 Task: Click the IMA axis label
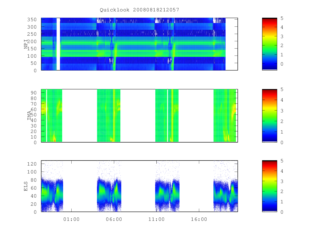coord(29,116)
